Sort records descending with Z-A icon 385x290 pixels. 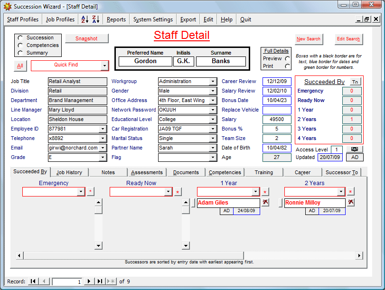point(96,19)
